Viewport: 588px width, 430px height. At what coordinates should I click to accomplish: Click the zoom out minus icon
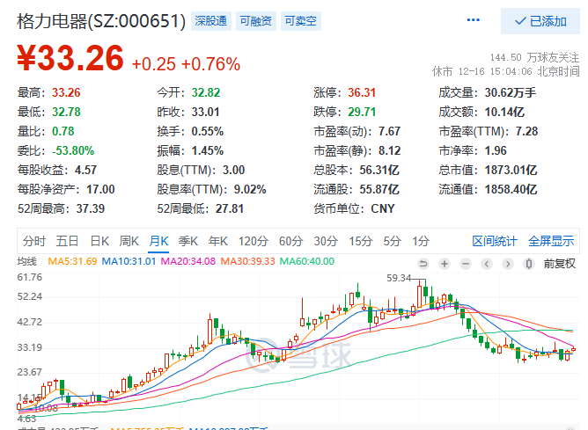click(466, 264)
